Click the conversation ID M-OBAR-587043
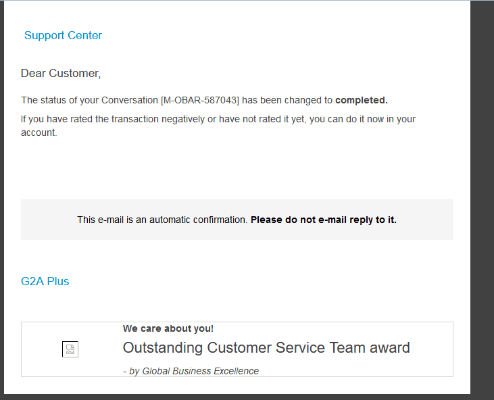 coord(200,100)
